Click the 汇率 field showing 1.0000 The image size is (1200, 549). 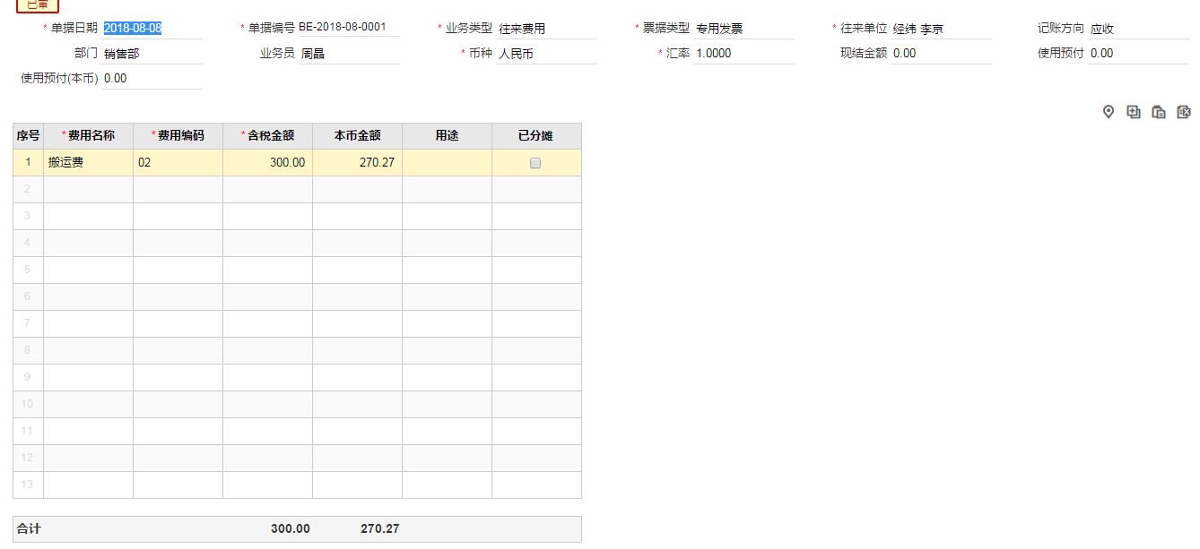(743, 54)
